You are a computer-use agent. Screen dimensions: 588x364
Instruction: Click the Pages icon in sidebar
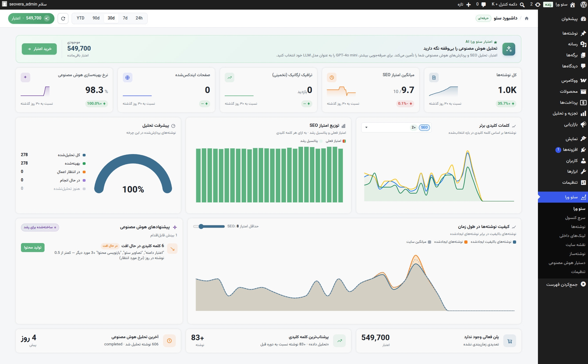coord(583,55)
